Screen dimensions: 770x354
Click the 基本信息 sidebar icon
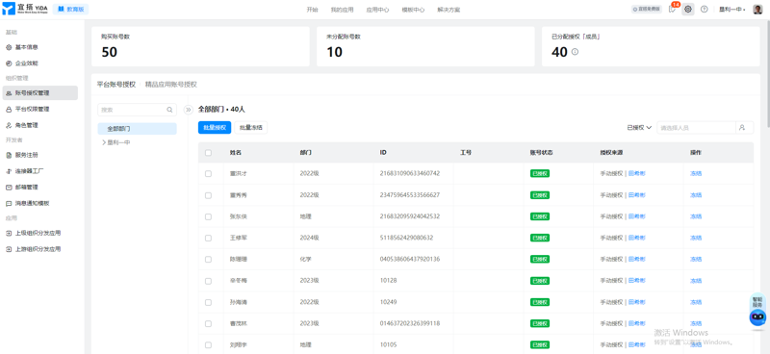coord(9,47)
